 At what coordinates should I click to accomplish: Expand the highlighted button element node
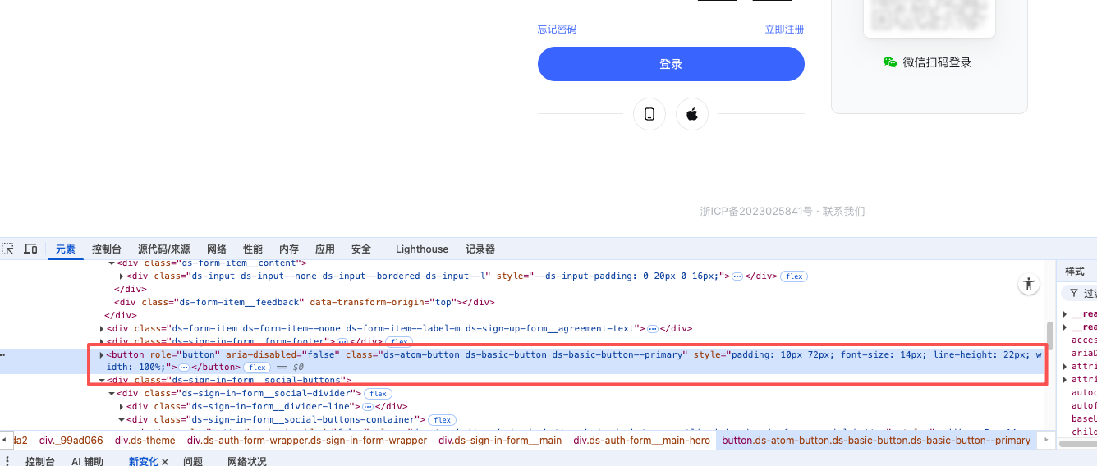pyautogui.click(x=102, y=355)
